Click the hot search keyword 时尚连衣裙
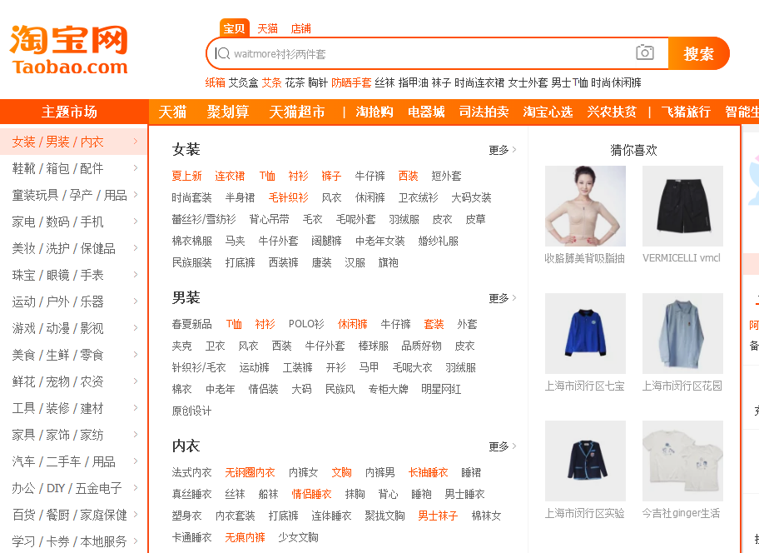Image resolution: width=759 pixels, height=553 pixels. 479,82
